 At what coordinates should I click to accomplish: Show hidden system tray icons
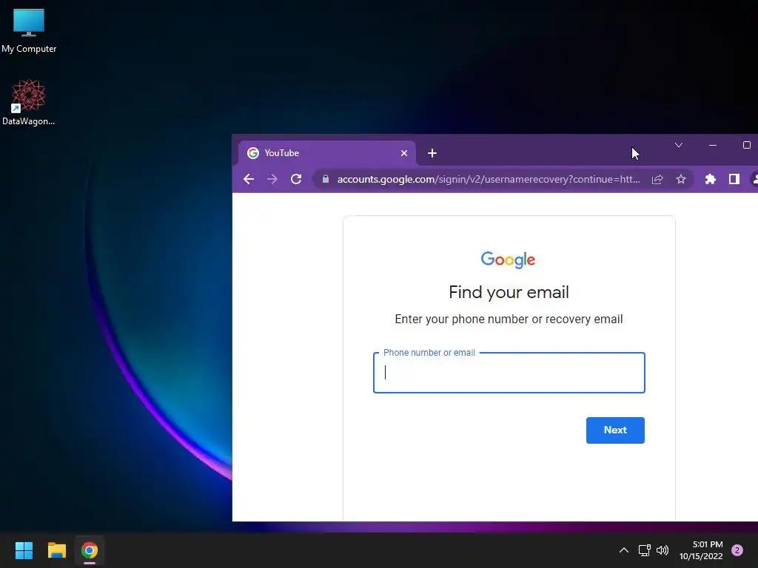click(x=623, y=550)
